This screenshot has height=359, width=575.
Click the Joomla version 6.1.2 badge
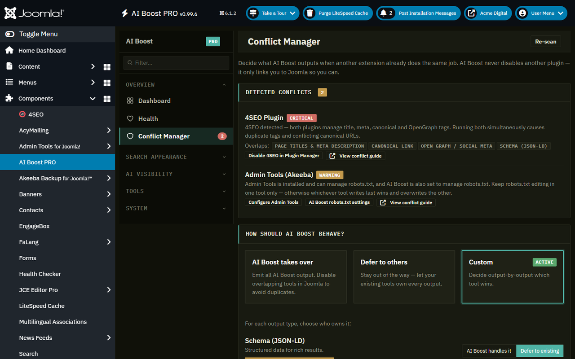tap(228, 13)
